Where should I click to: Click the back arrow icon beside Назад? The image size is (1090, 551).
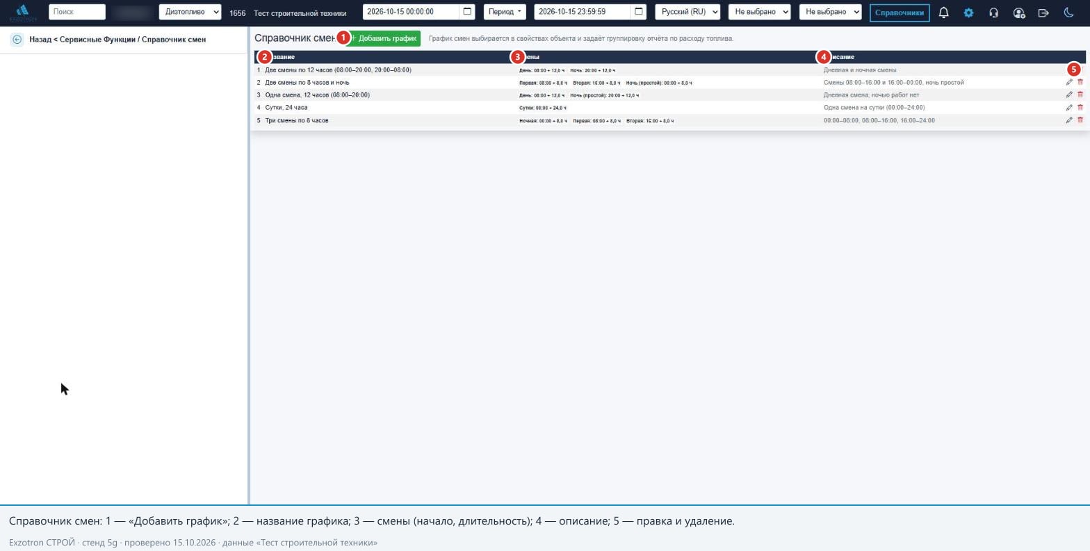pyautogui.click(x=17, y=40)
